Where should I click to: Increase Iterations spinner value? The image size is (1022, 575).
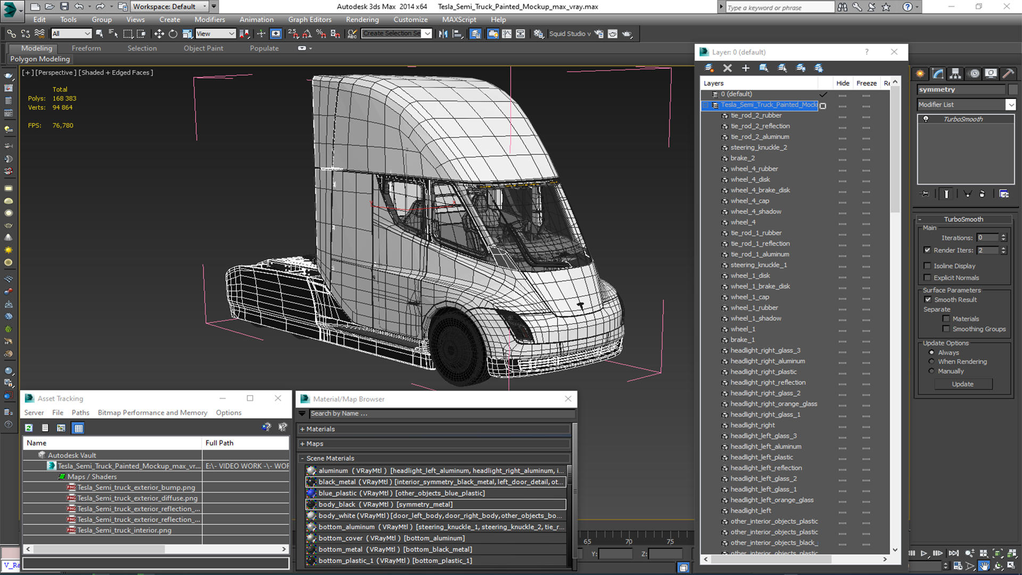[1003, 236]
